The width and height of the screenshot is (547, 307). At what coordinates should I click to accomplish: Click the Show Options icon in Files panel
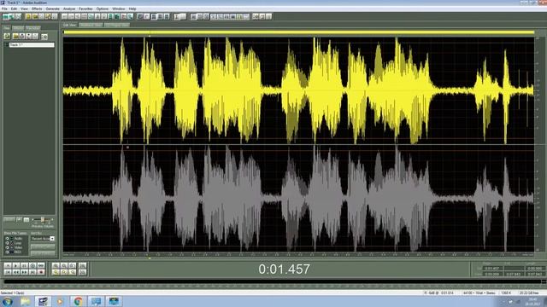pyautogui.click(x=44, y=37)
